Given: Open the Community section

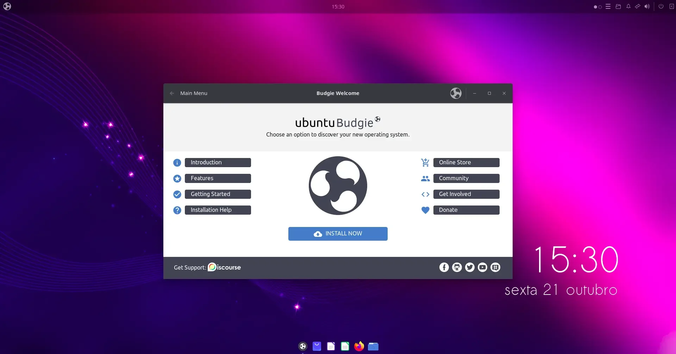Looking at the screenshot, I should (x=466, y=178).
